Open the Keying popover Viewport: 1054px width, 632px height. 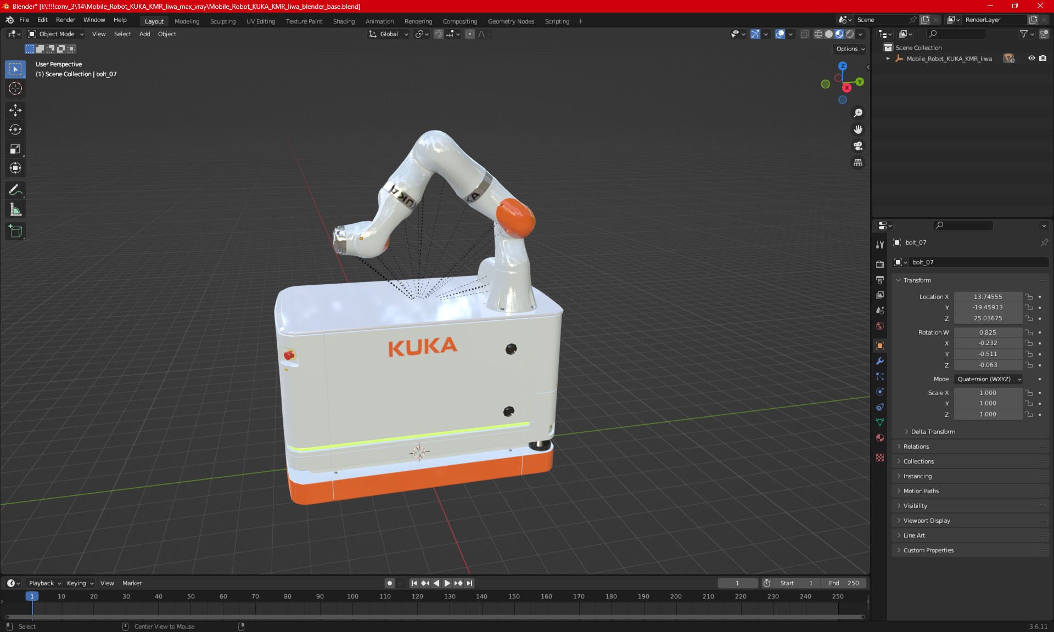[x=80, y=583]
